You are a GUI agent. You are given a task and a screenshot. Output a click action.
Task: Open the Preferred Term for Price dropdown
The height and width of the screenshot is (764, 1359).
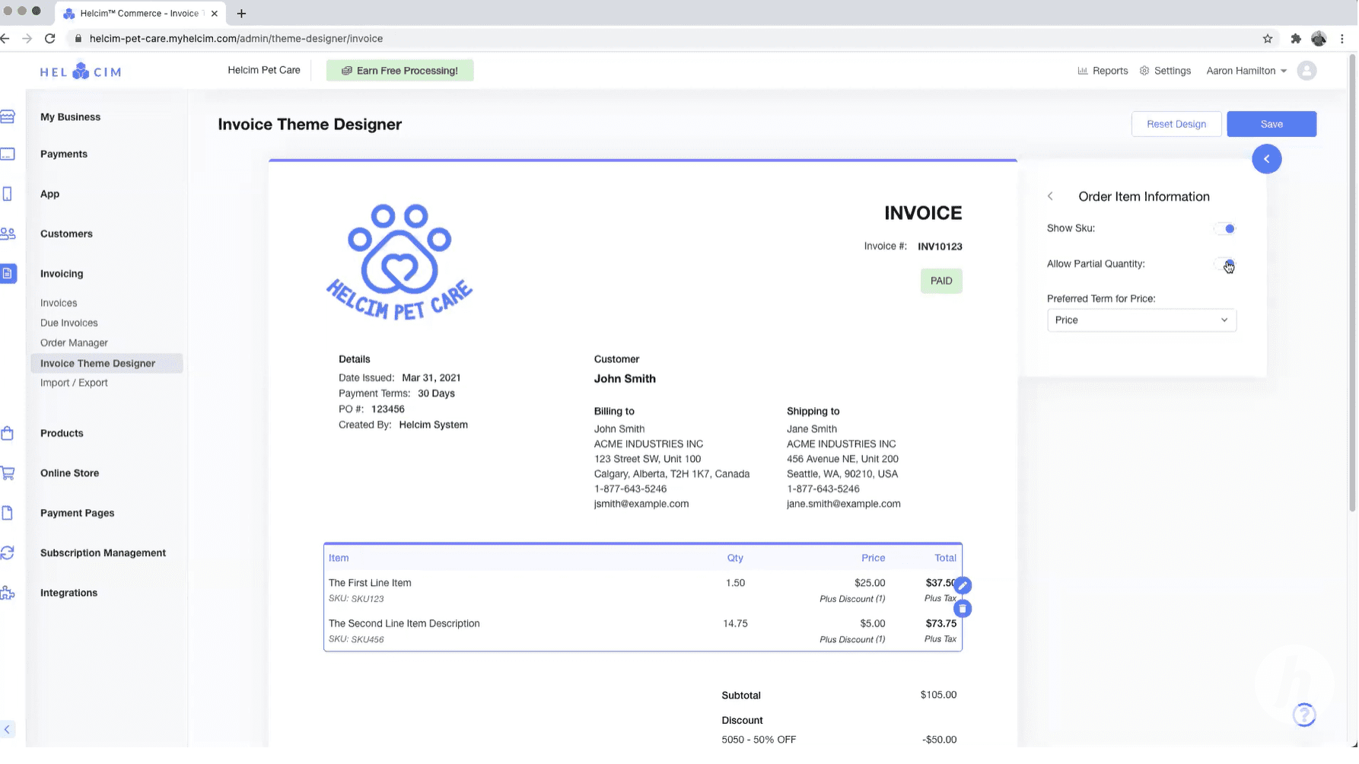pyautogui.click(x=1141, y=320)
